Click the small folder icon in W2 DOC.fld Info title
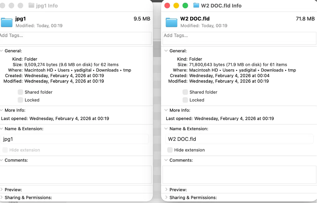The width and height of the screenshot is (317, 203). [x=196, y=5]
